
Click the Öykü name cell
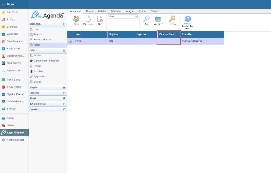tap(91, 41)
